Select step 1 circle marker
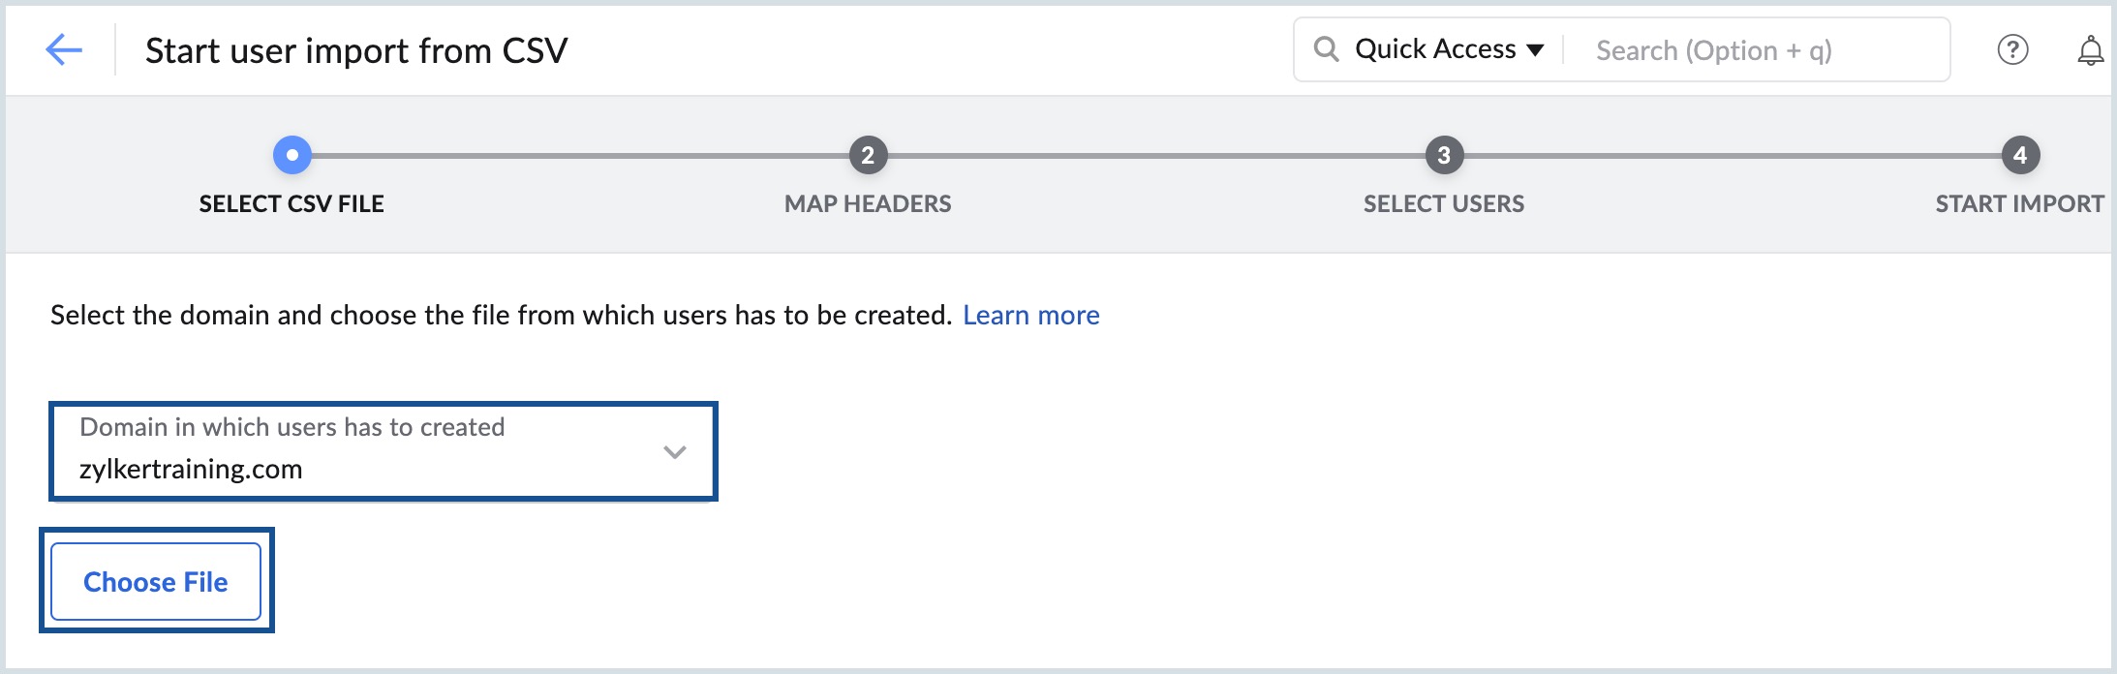 pyautogui.click(x=291, y=155)
